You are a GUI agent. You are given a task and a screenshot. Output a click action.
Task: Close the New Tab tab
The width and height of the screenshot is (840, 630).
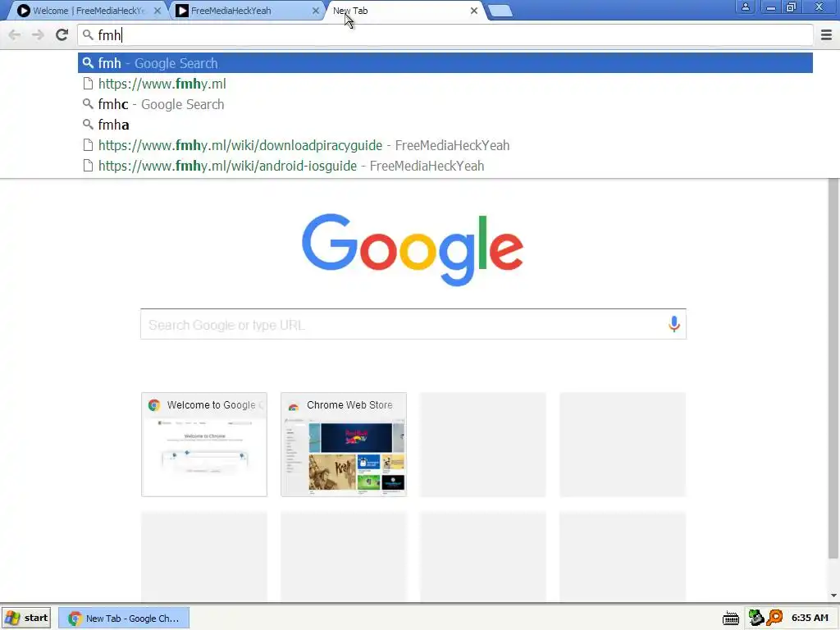473,11
